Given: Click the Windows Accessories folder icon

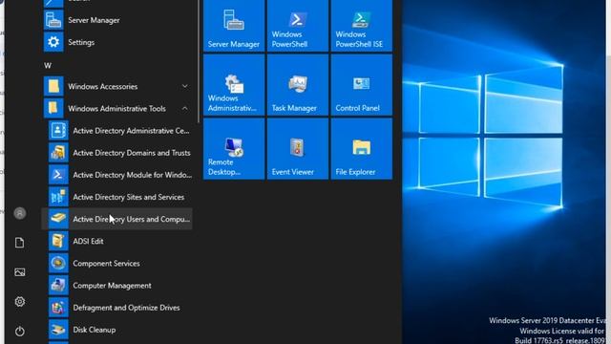Looking at the screenshot, I should tap(53, 86).
